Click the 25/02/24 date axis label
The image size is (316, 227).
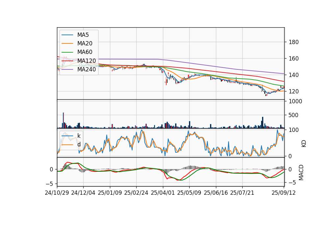(136, 193)
